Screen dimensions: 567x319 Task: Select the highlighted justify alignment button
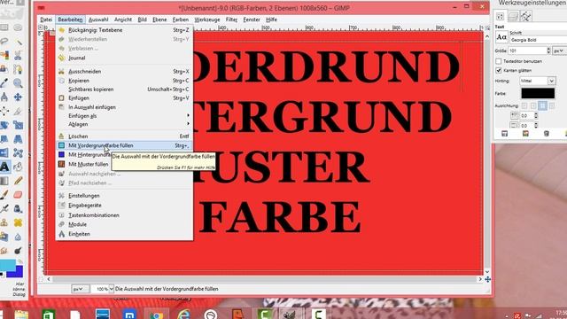542,105
